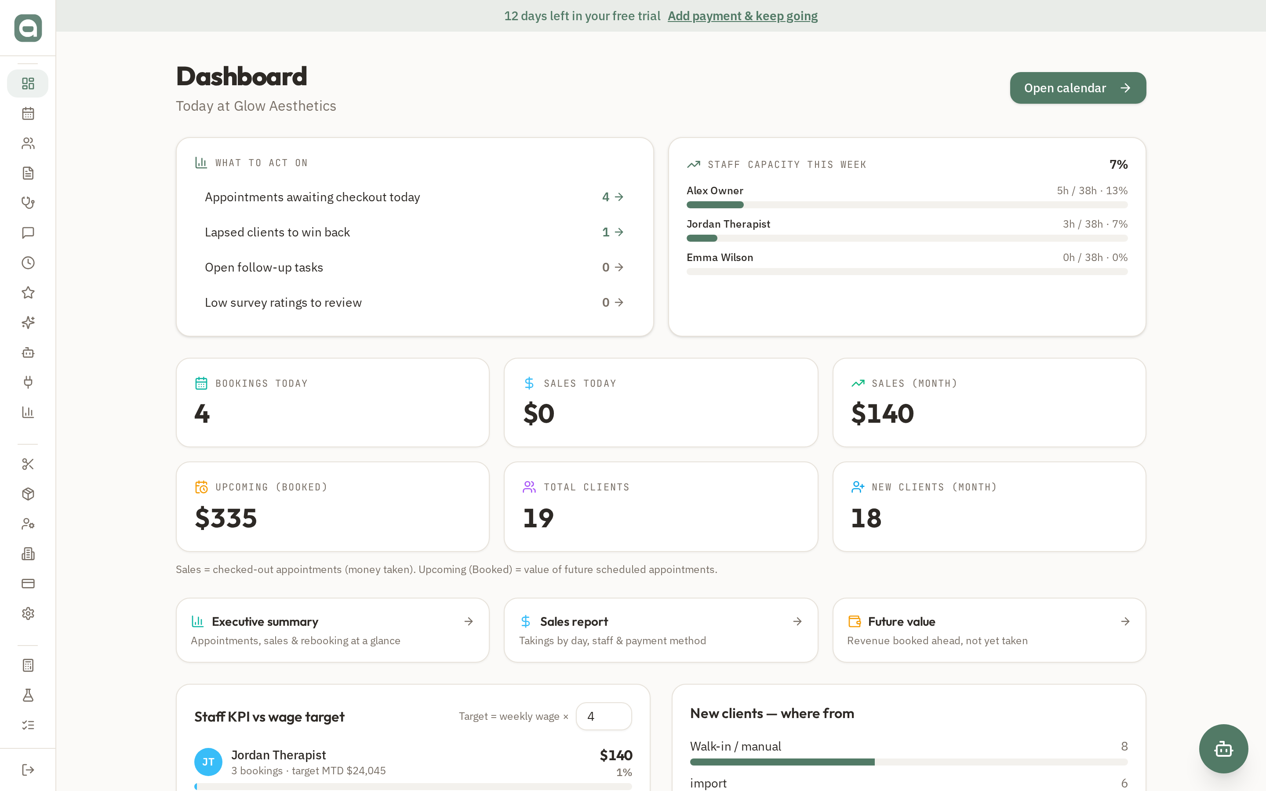Open Lapsed clients to win back row

(x=415, y=232)
